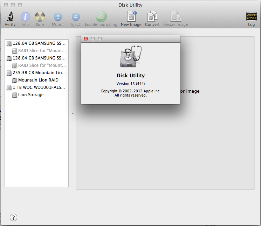Open the Log viewer icon

coord(251,16)
